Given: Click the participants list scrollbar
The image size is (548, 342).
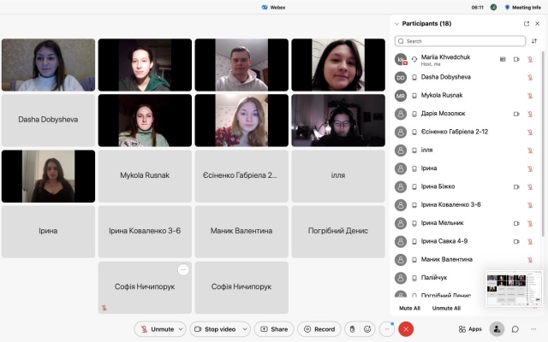Looking at the screenshot, I should [543, 143].
